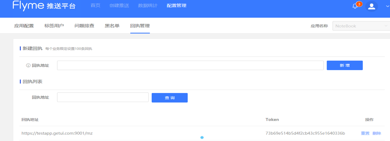Screen dimensions: 390x141
Task: Click the 操作 column header
Action: [369, 120]
